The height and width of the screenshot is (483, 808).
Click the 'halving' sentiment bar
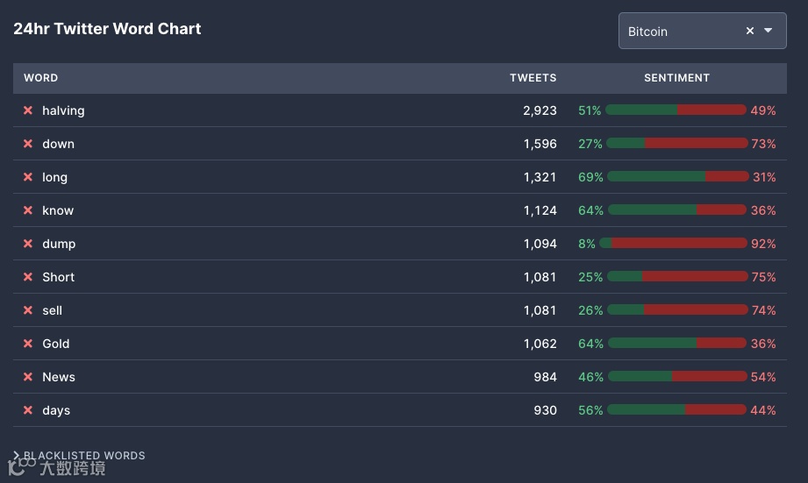(x=676, y=110)
